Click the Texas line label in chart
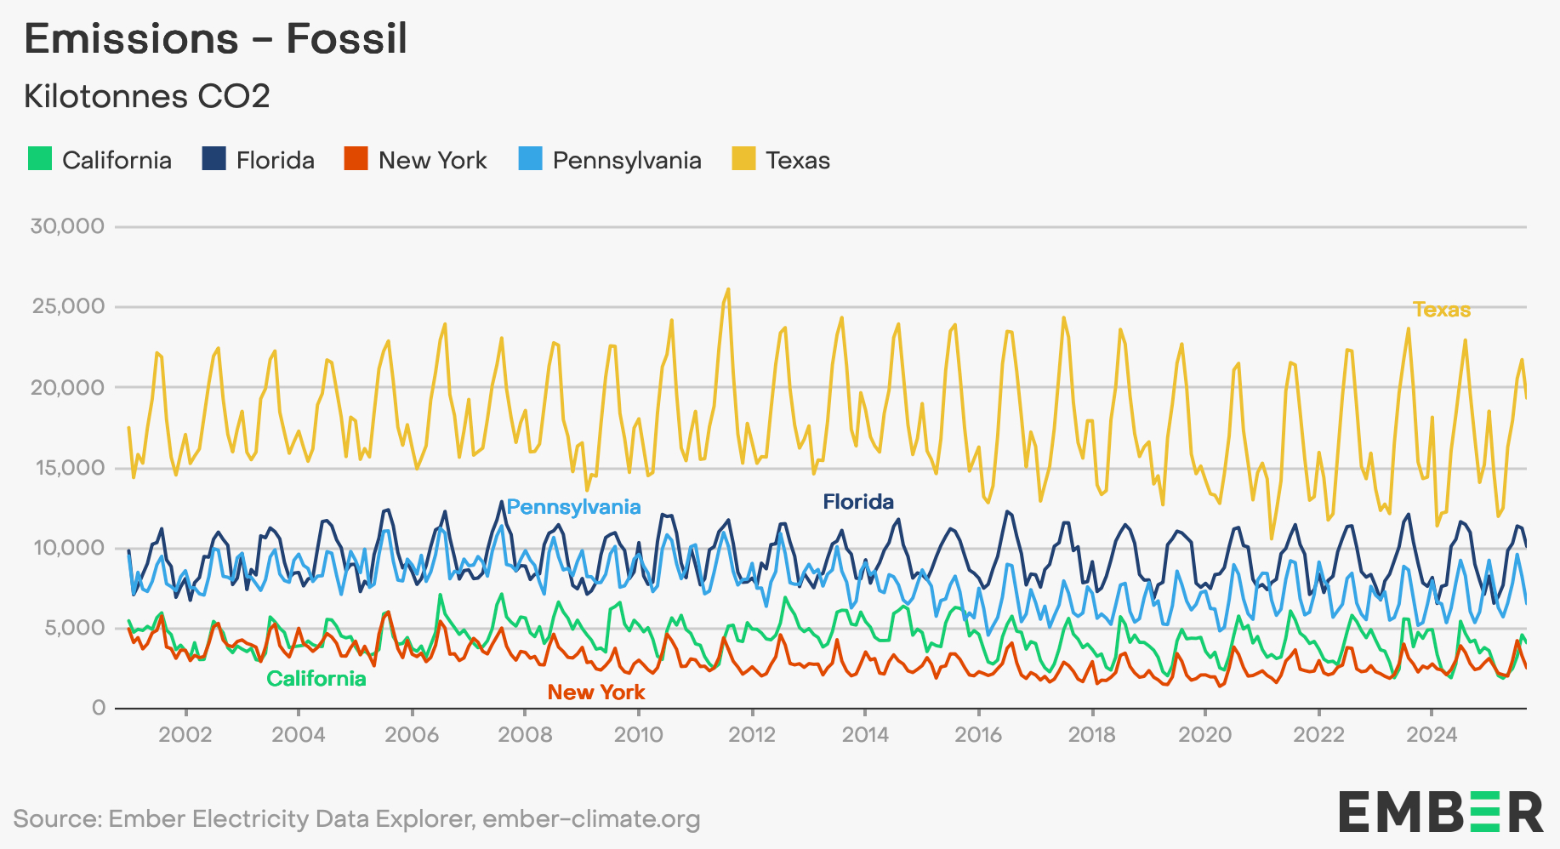This screenshot has height=849, width=1560. tap(1441, 310)
